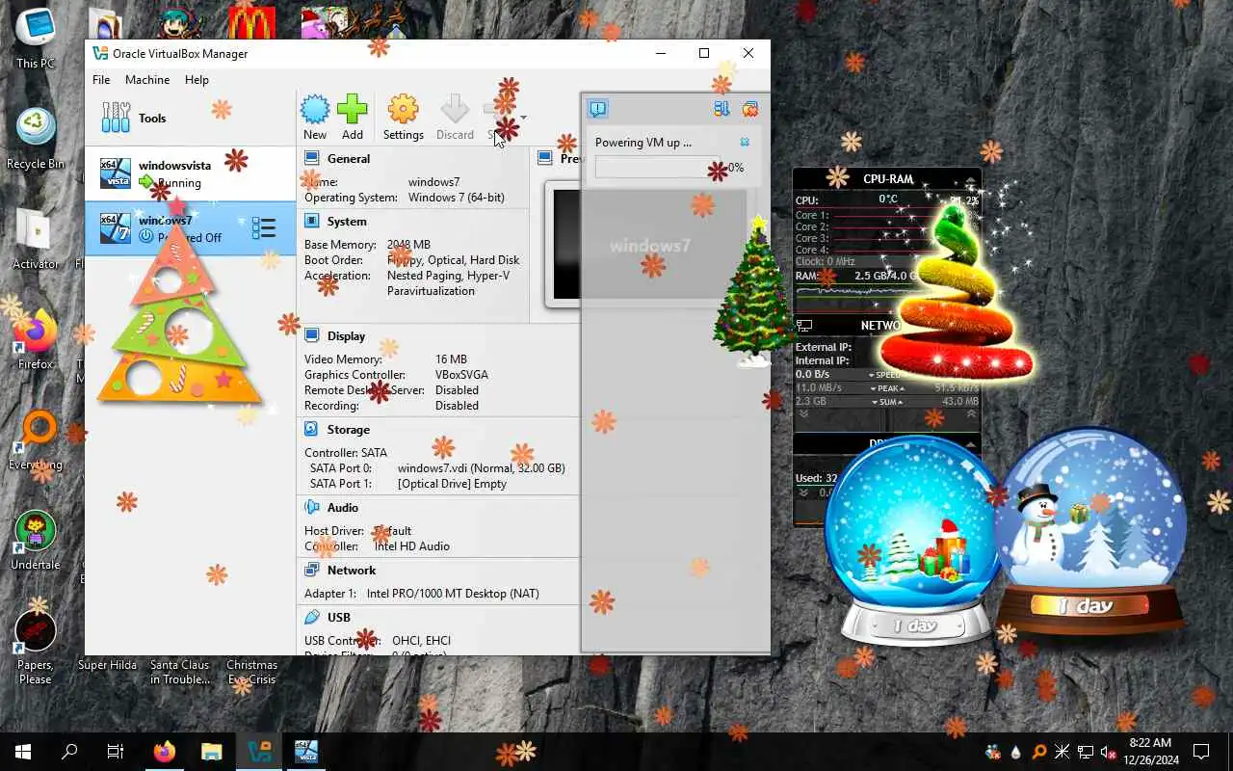Click the greyed Discard toolbar icon
This screenshot has width=1233, height=771.
click(x=455, y=110)
